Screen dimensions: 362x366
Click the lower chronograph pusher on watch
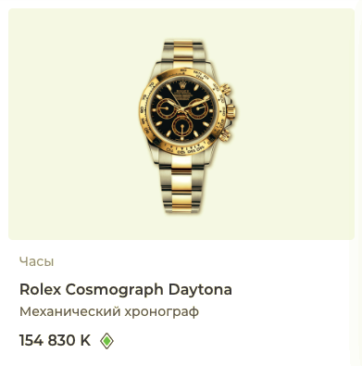(x=225, y=134)
